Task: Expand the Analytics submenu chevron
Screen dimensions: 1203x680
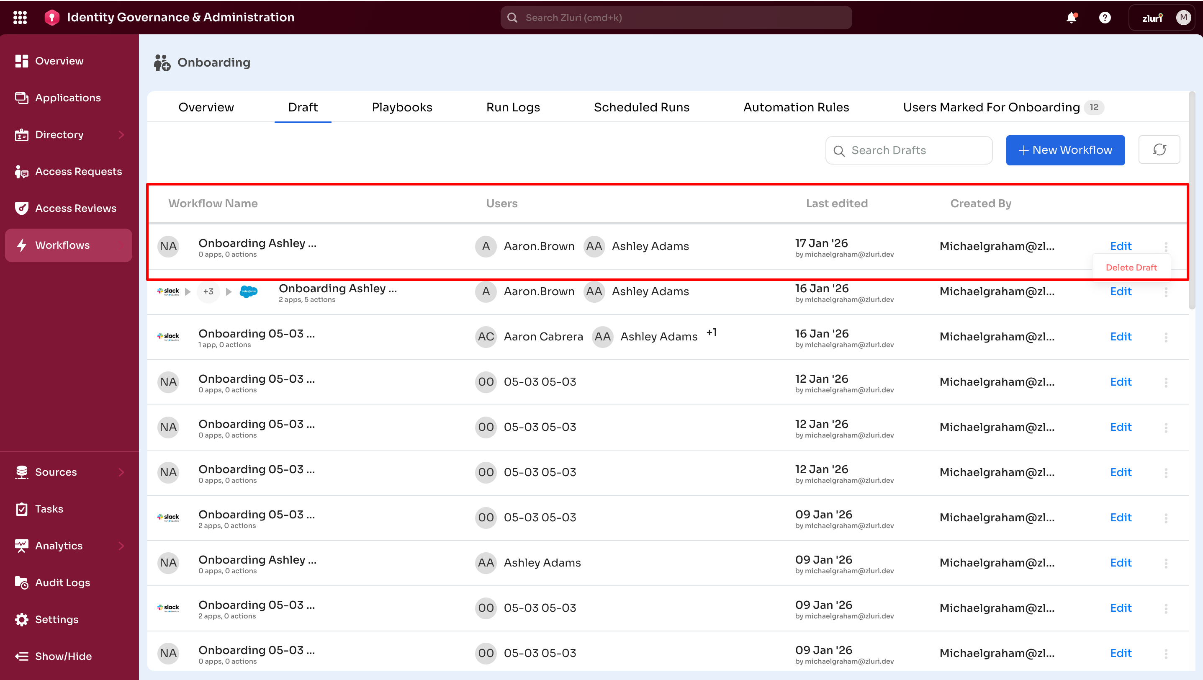Action: pos(121,546)
